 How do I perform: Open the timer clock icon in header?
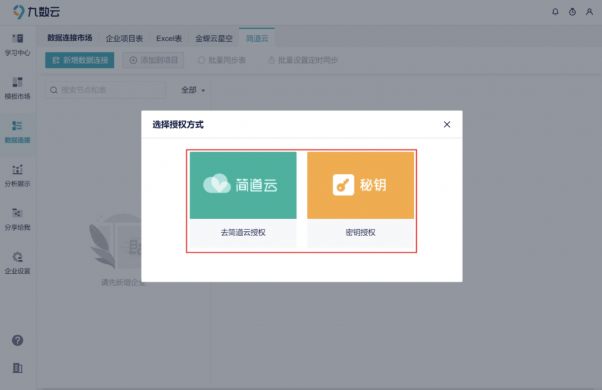[x=572, y=12]
